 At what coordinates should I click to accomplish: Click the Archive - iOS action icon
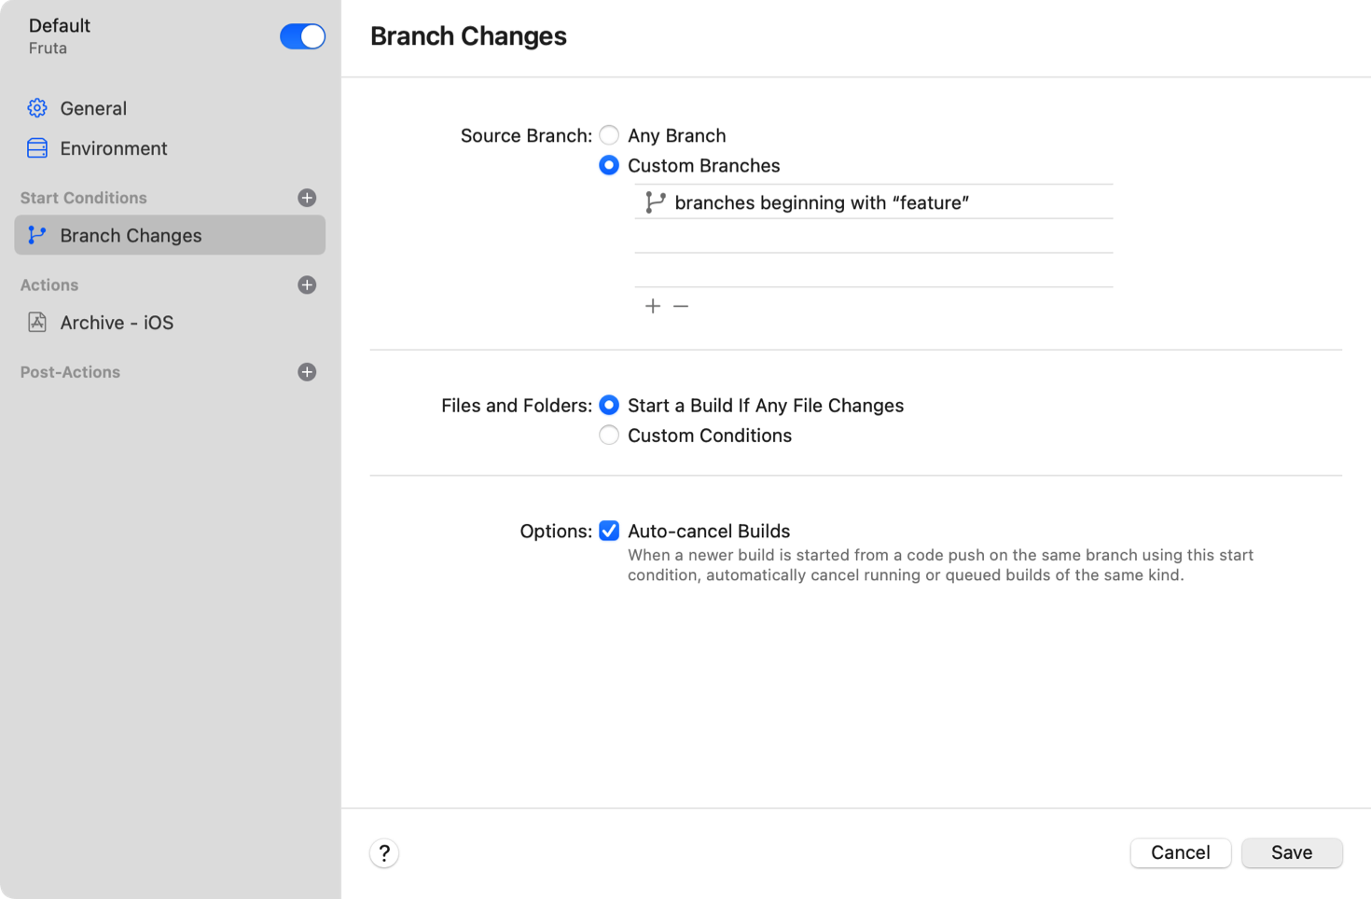(x=36, y=322)
